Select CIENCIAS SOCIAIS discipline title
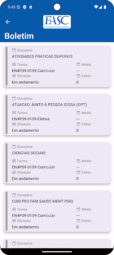This screenshot has width=114, height=255. click(x=29, y=153)
